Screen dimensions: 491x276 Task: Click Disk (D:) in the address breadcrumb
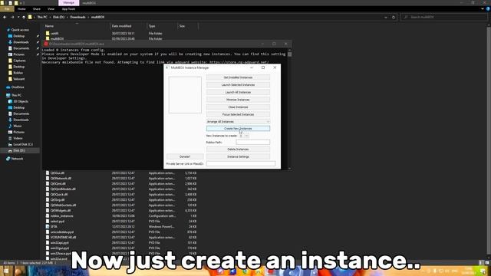click(x=58, y=17)
